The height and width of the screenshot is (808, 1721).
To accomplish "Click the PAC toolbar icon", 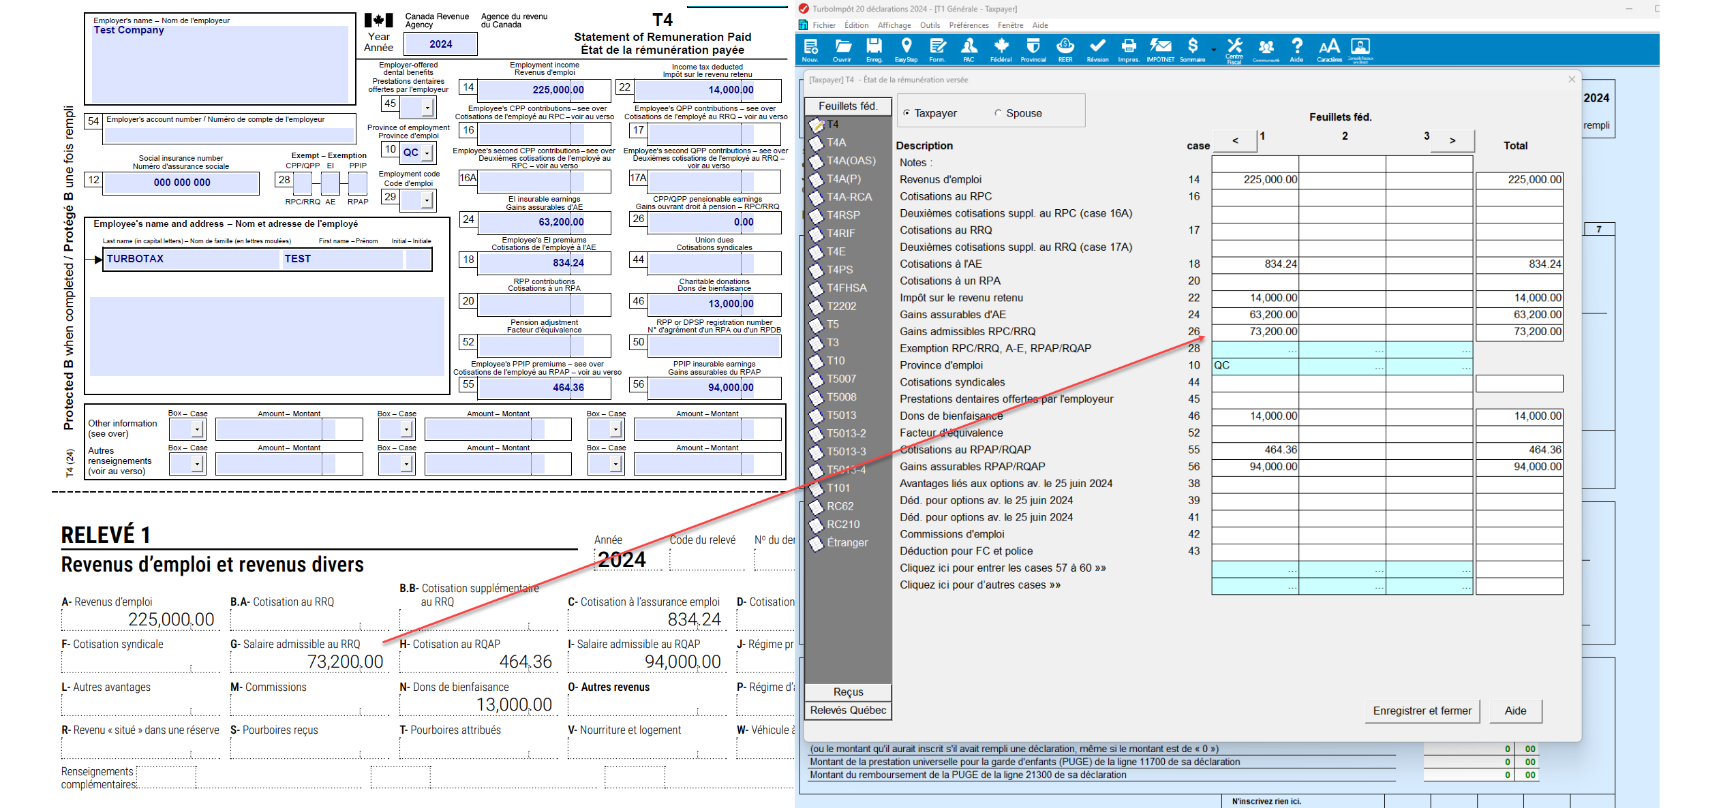I will [x=969, y=50].
